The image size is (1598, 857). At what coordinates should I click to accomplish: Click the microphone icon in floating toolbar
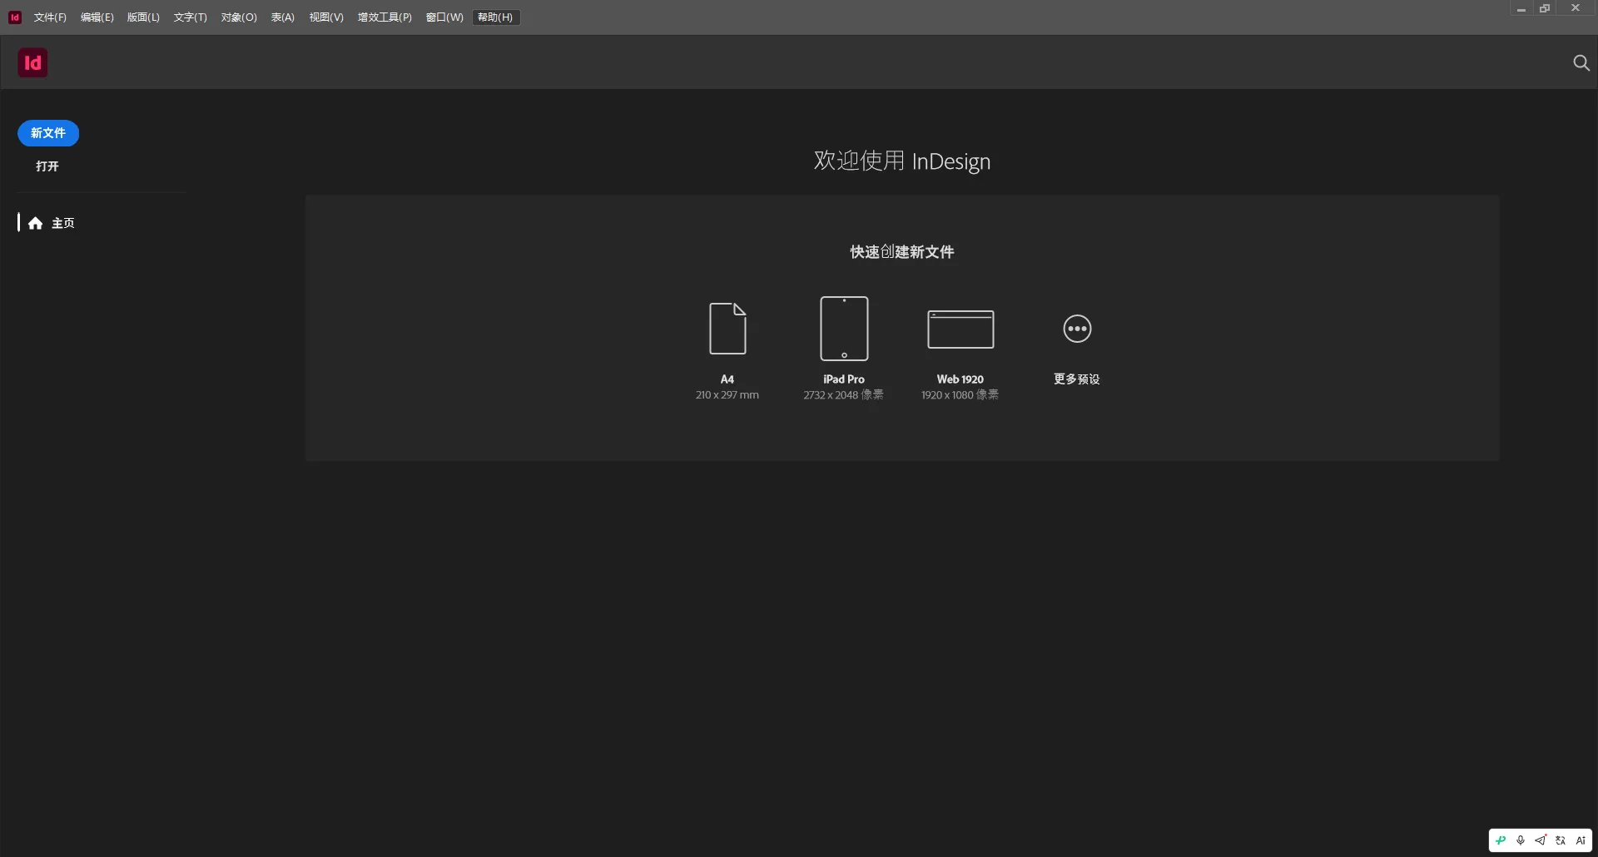1521,840
